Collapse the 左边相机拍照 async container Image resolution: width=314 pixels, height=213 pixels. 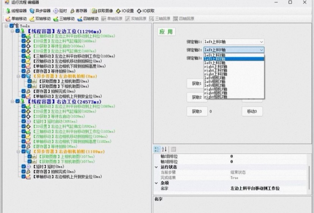coord(18,76)
